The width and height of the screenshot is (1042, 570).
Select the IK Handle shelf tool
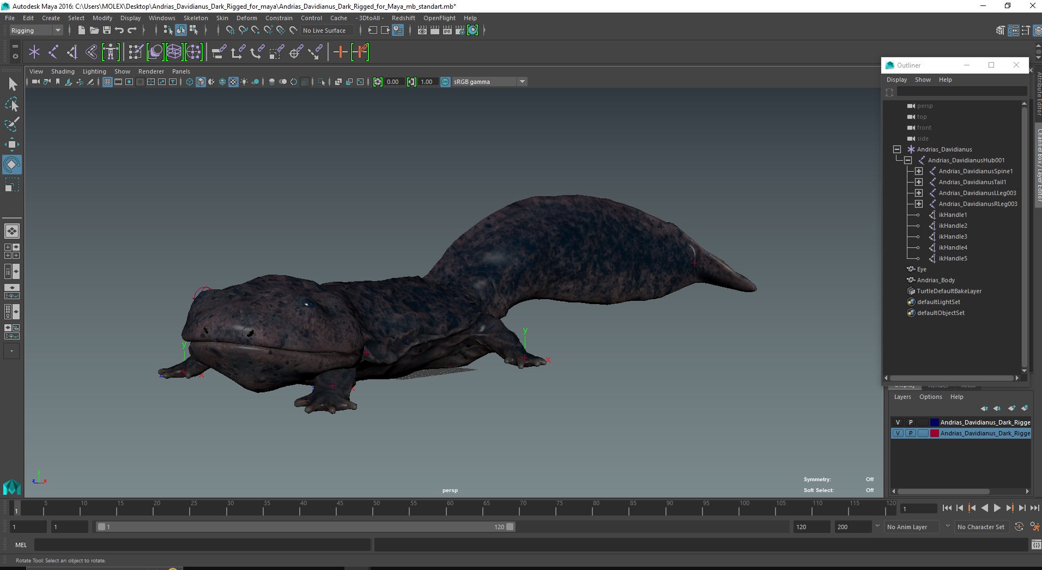click(x=72, y=52)
